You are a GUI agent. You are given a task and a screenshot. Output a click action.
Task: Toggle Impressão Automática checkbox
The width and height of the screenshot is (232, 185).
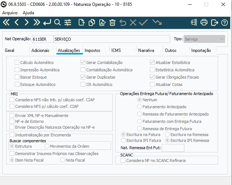(17, 70)
